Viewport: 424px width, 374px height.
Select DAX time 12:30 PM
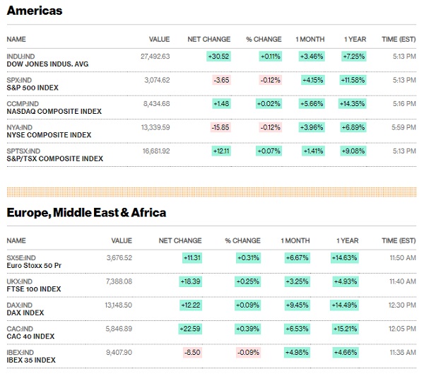402,305
